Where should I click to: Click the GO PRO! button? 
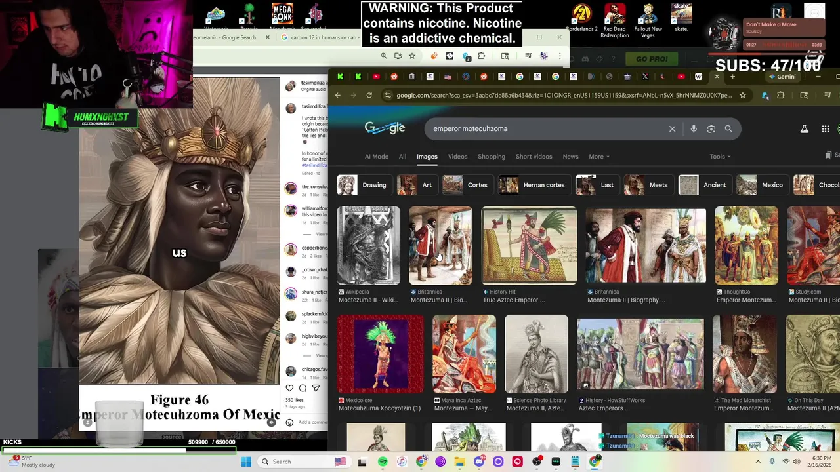click(652, 59)
